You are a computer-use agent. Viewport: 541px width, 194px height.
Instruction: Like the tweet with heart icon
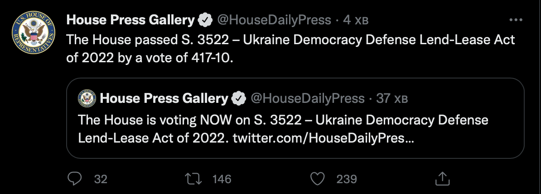(x=318, y=179)
